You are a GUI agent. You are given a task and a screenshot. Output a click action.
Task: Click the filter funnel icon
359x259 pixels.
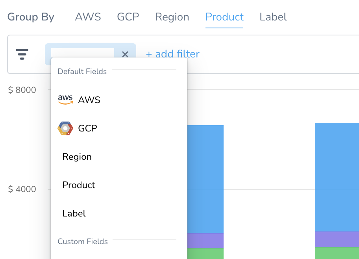pyautogui.click(x=22, y=54)
